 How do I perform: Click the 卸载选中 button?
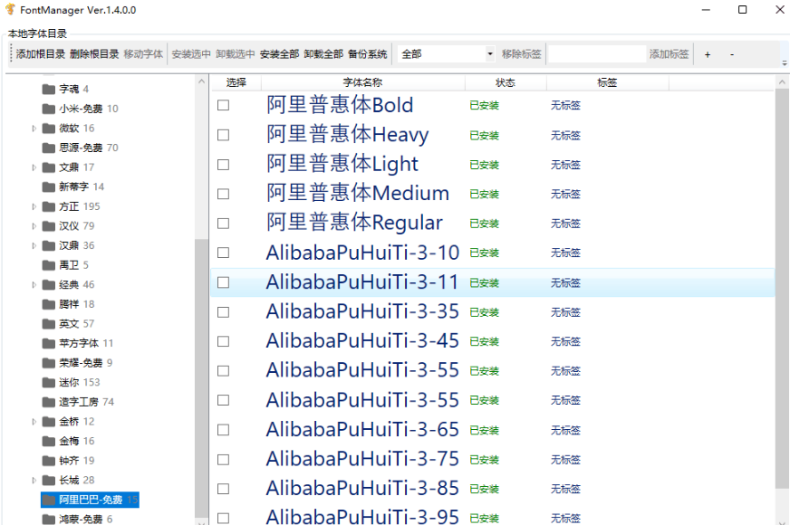(x=236, y=54)
